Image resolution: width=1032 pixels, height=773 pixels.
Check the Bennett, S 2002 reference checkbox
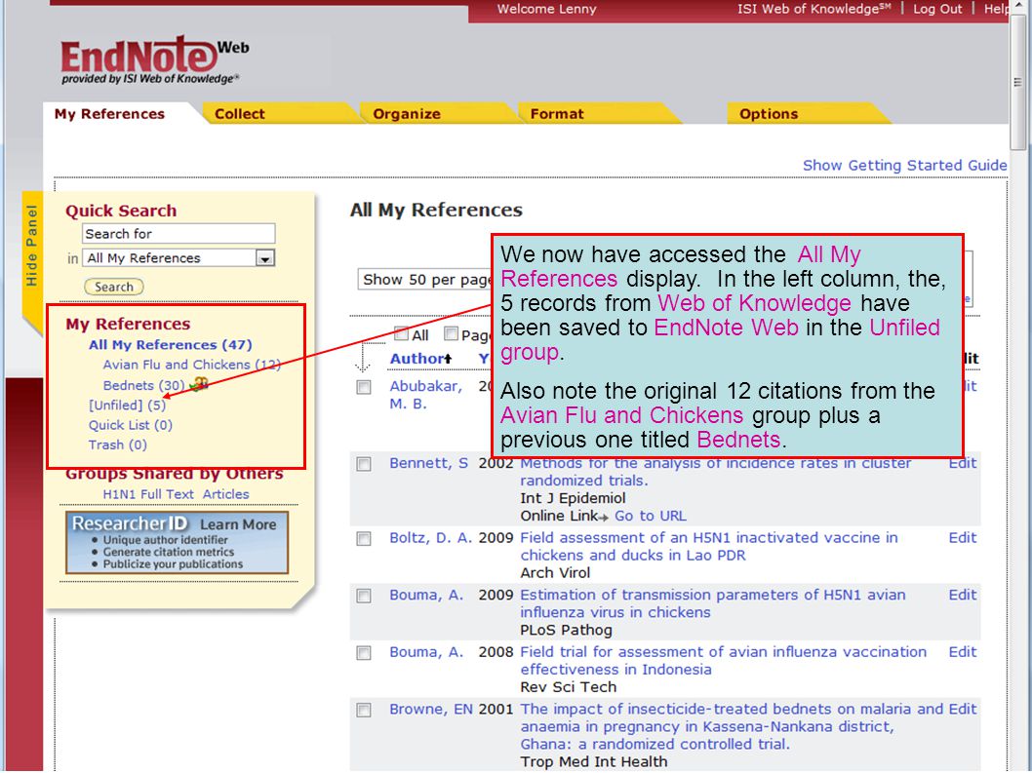pos(363,464)
